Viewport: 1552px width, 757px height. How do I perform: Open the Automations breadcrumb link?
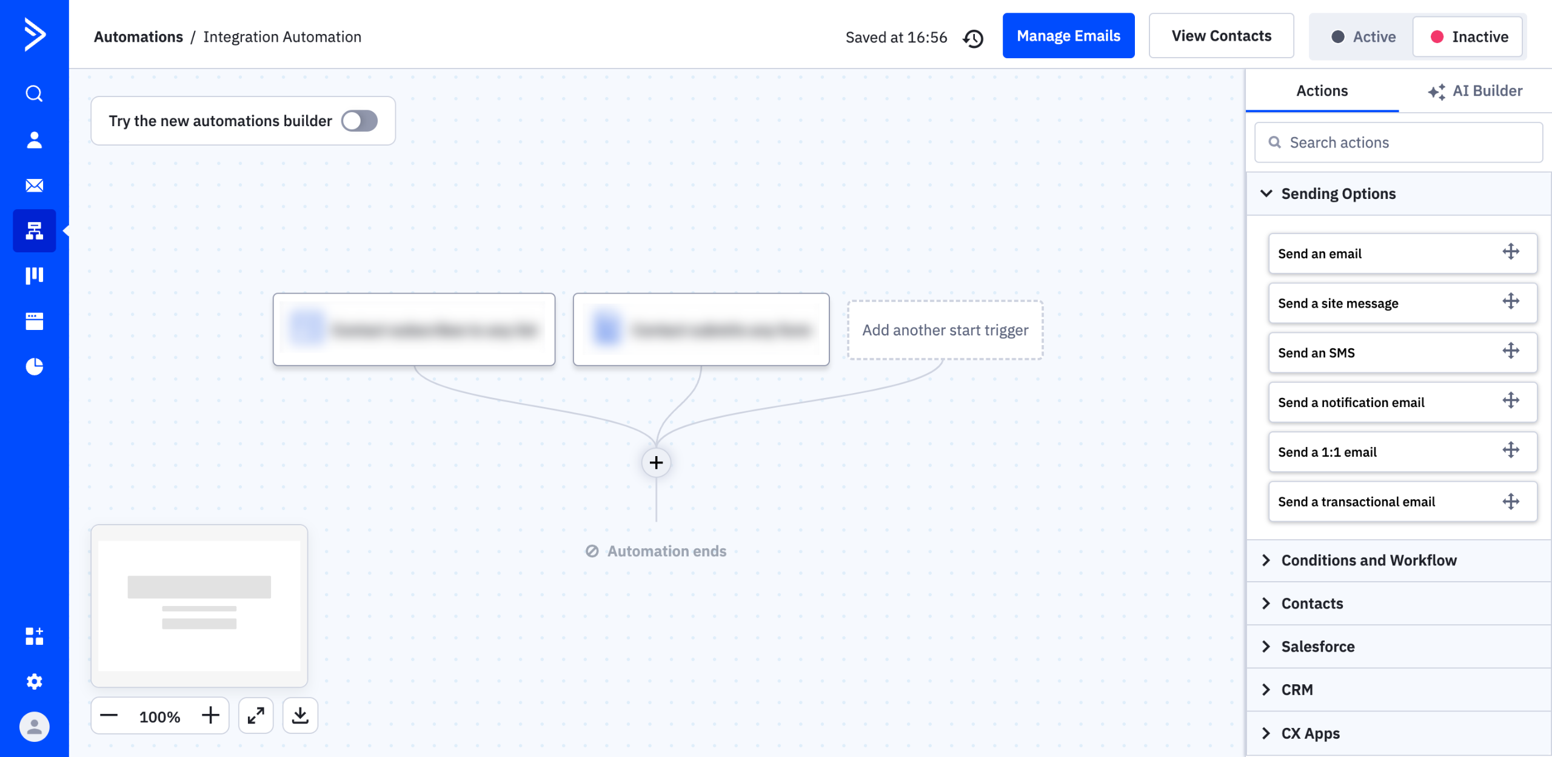138,36
